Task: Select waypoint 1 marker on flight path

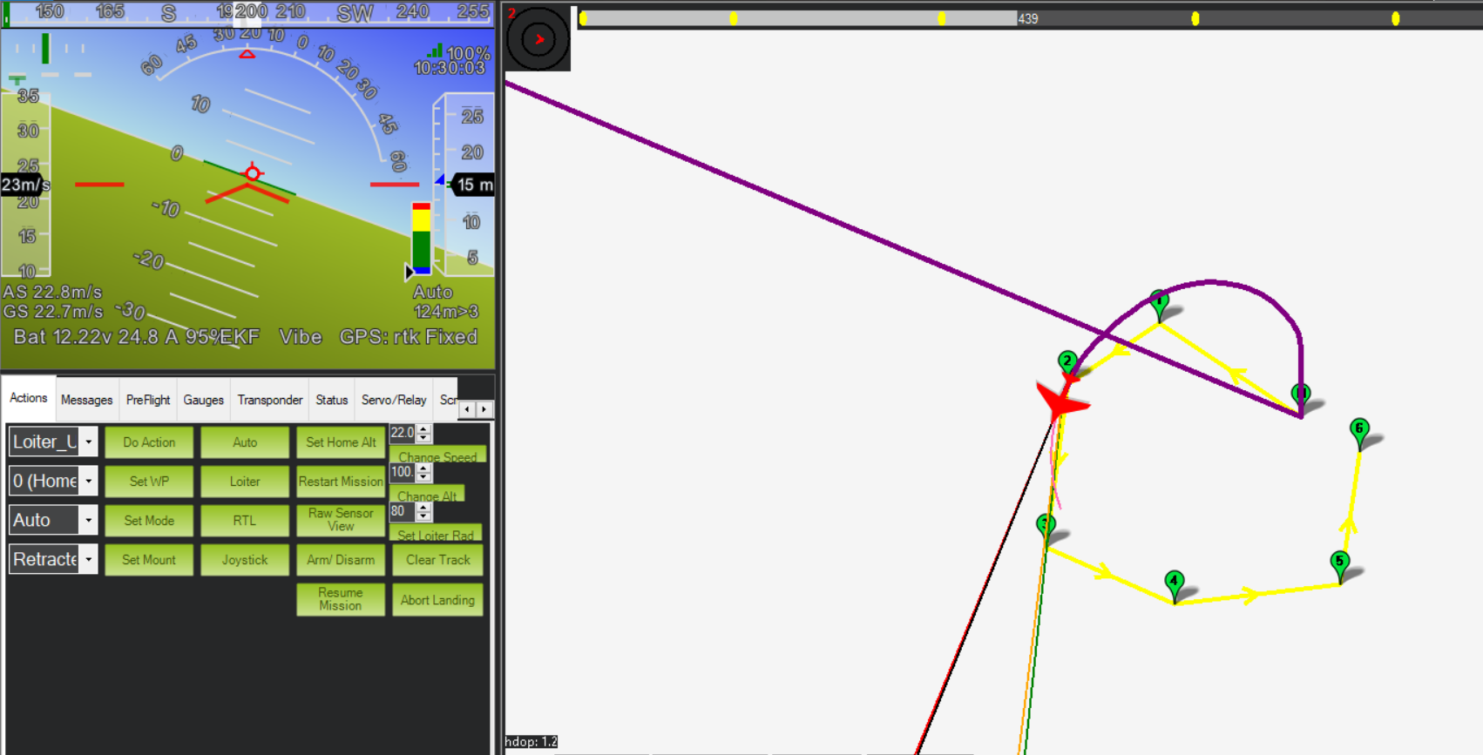Action: 1158,303
